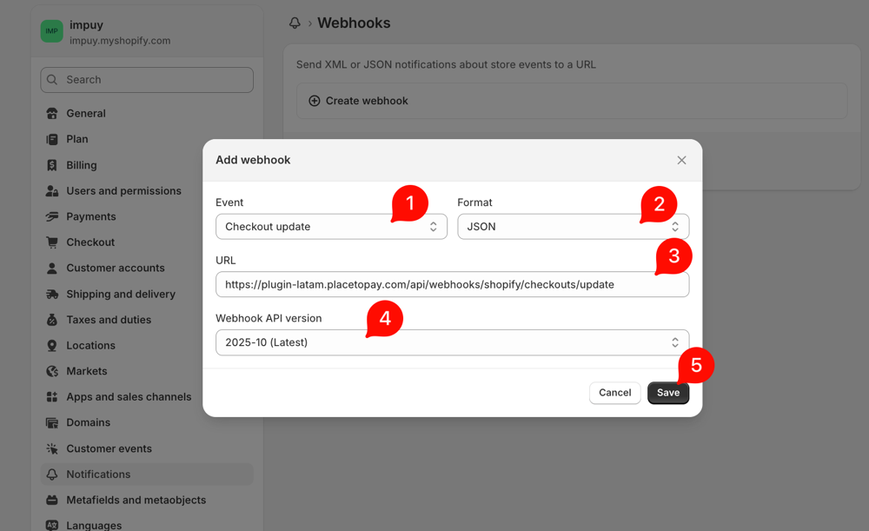This screenshot has width=869, height=531.
Task: Click the Locations pin icon
Action: 52,346
